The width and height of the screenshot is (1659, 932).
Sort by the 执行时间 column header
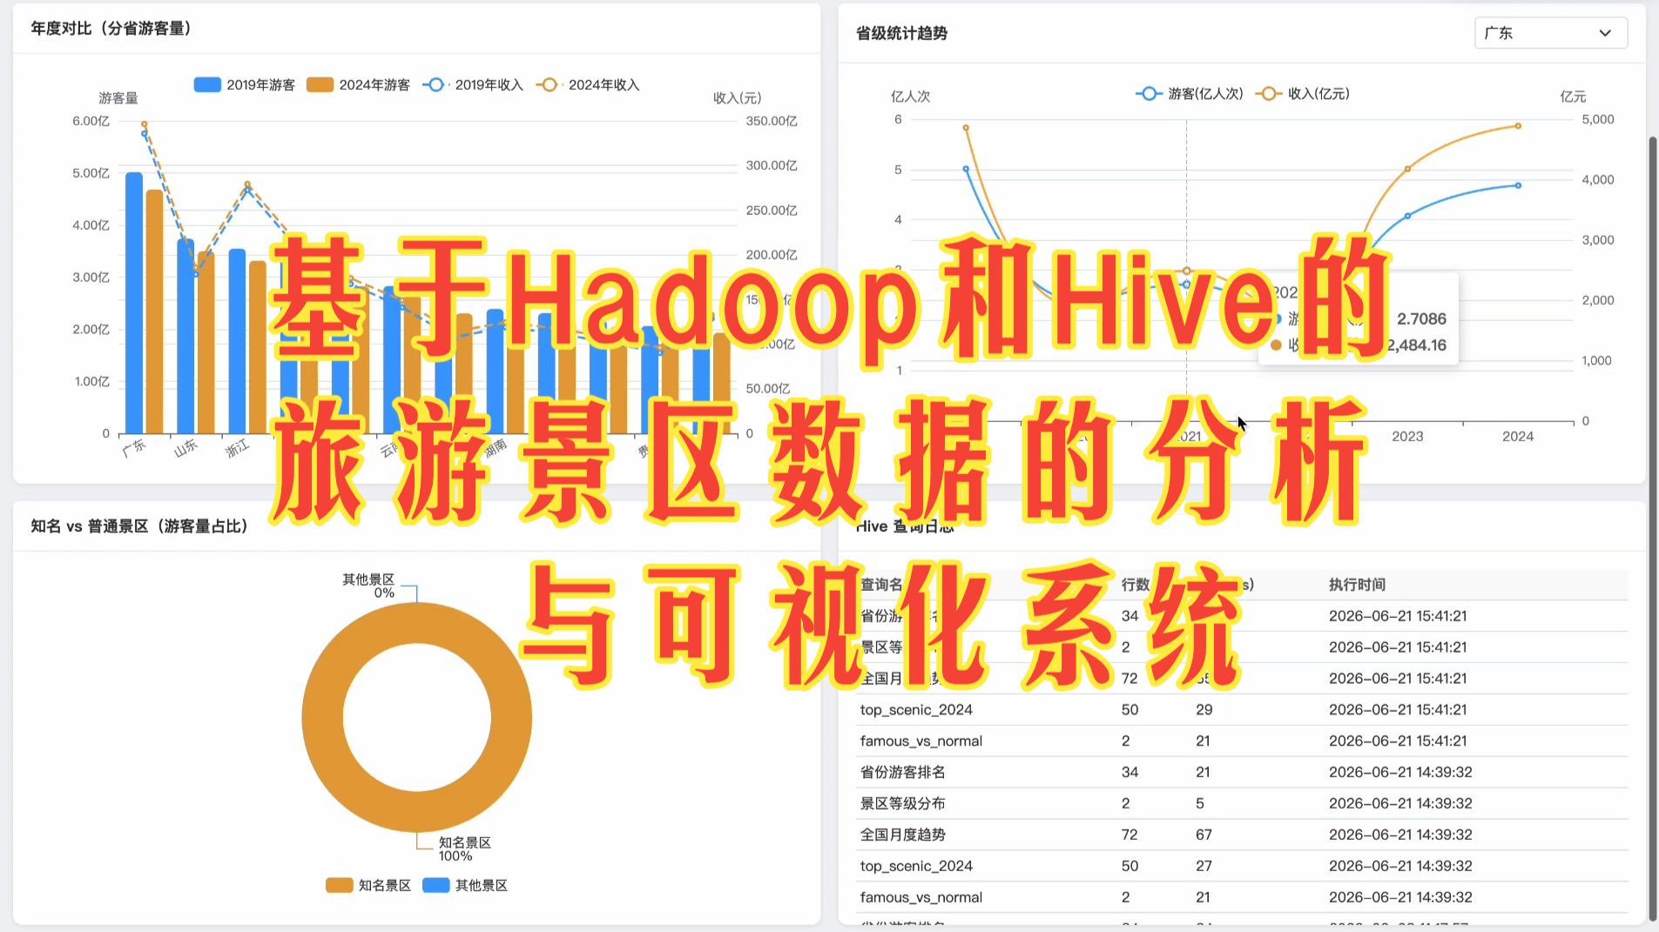click(1357, 585)
